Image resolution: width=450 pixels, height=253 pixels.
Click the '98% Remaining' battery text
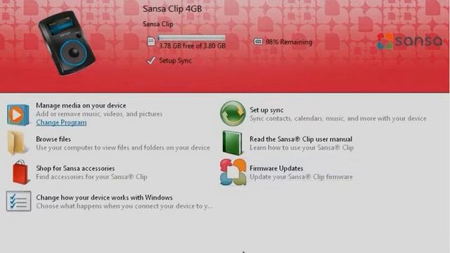tap(289, 42)
